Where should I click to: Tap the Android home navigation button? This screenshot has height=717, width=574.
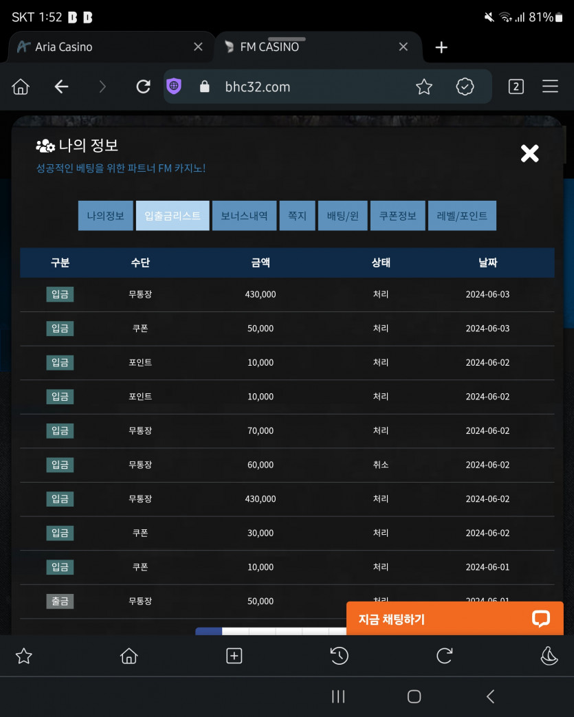[414, 696]
